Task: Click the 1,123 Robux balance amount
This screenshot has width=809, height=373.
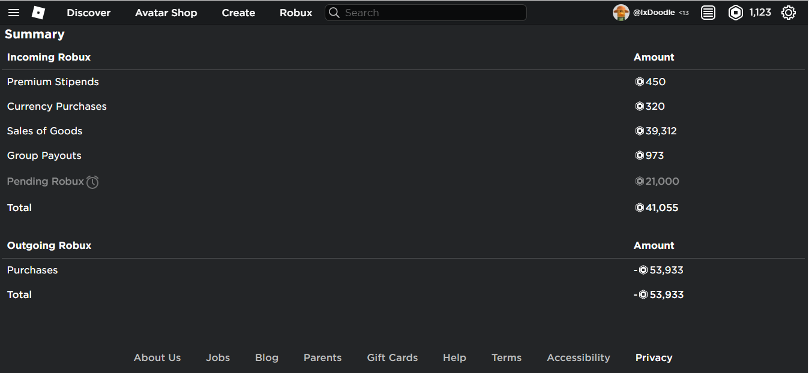Action: [760, 13]
